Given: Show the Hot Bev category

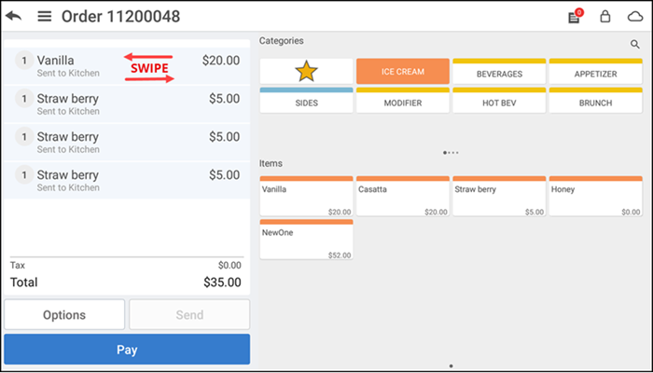Looking at the screenshot, I should [499, 101].
